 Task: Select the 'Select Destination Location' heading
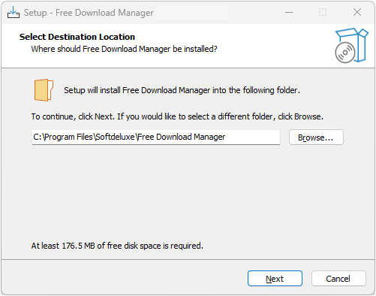tap(77, 37)
